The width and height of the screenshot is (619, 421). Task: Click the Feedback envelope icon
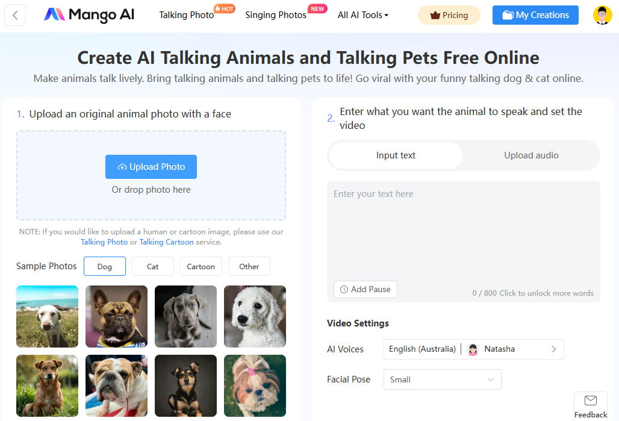591,401
